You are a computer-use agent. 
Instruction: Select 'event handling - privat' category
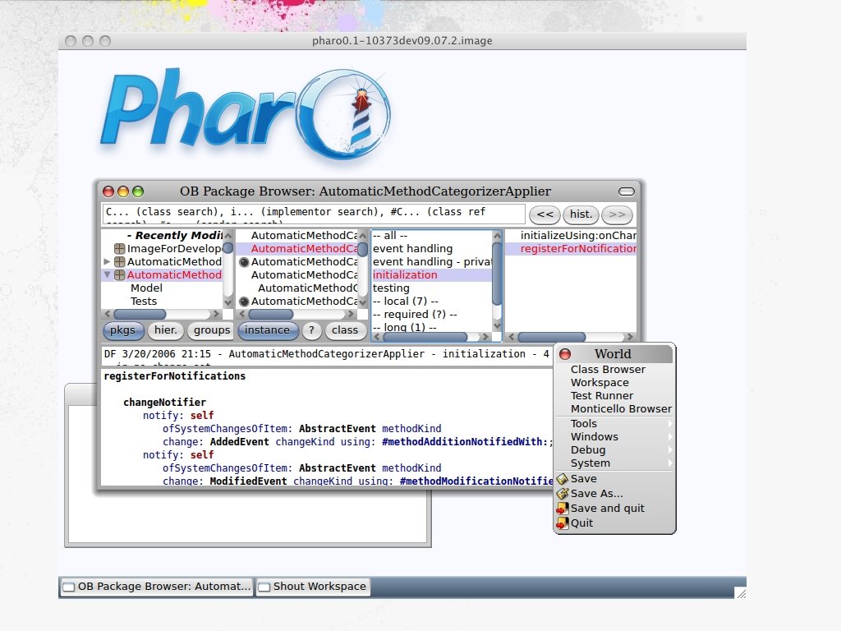(x=432, y=262)
